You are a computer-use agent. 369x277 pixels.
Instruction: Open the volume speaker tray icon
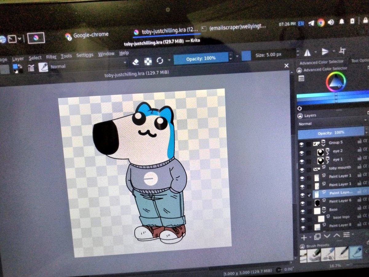click(x=331, y=22)
